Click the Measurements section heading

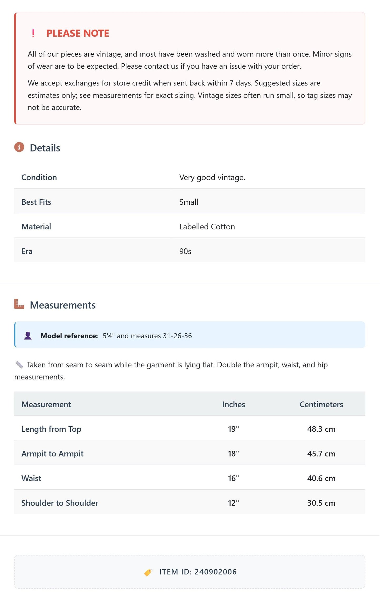coord(63,305)
